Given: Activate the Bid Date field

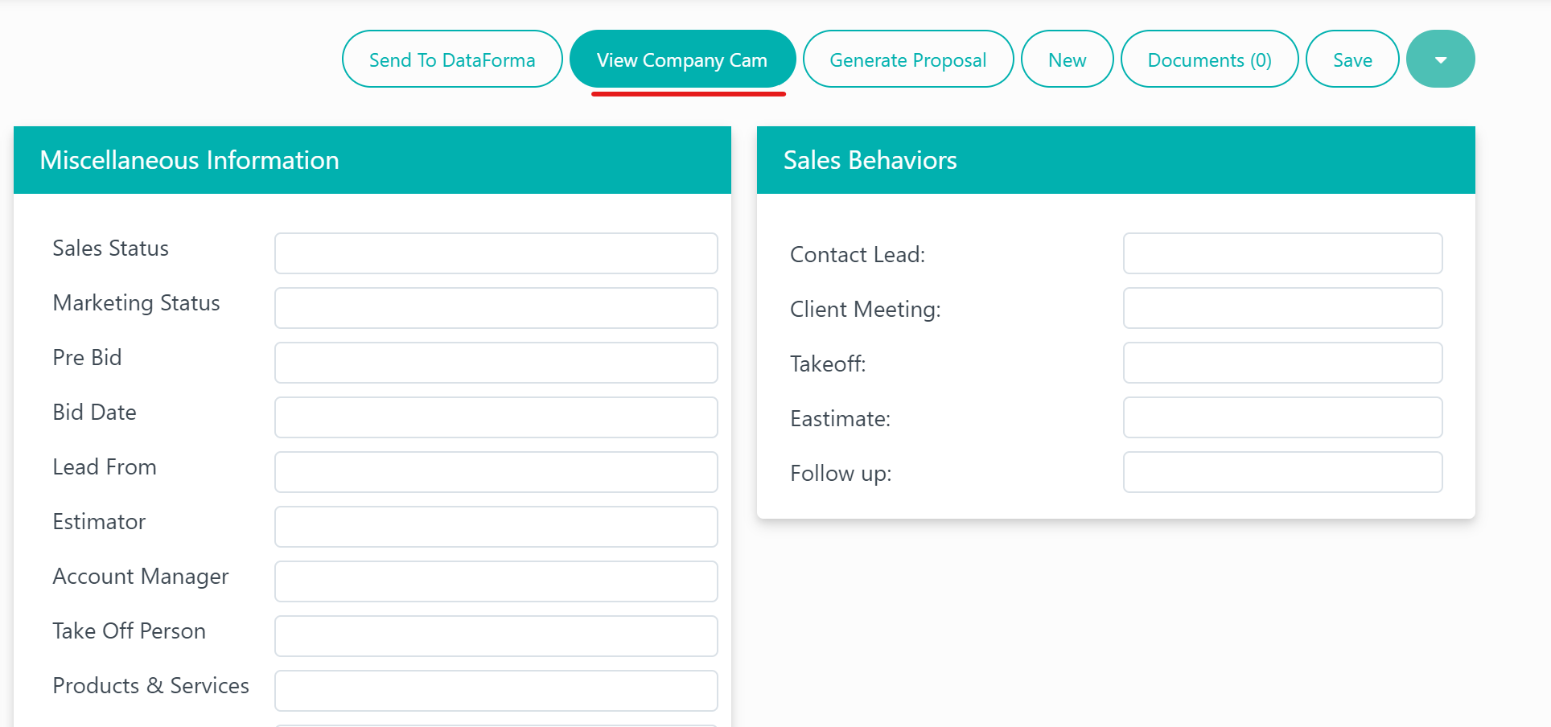Looking at the screenshot, I should click(x=496, y=417).
